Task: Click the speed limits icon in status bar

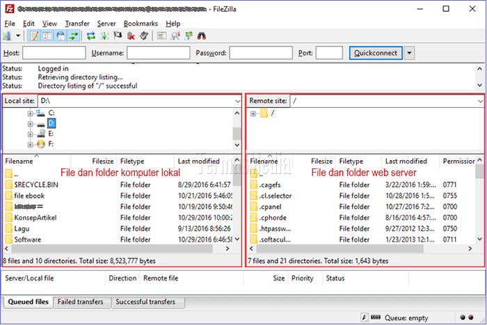Action: [x=376, y=317]
